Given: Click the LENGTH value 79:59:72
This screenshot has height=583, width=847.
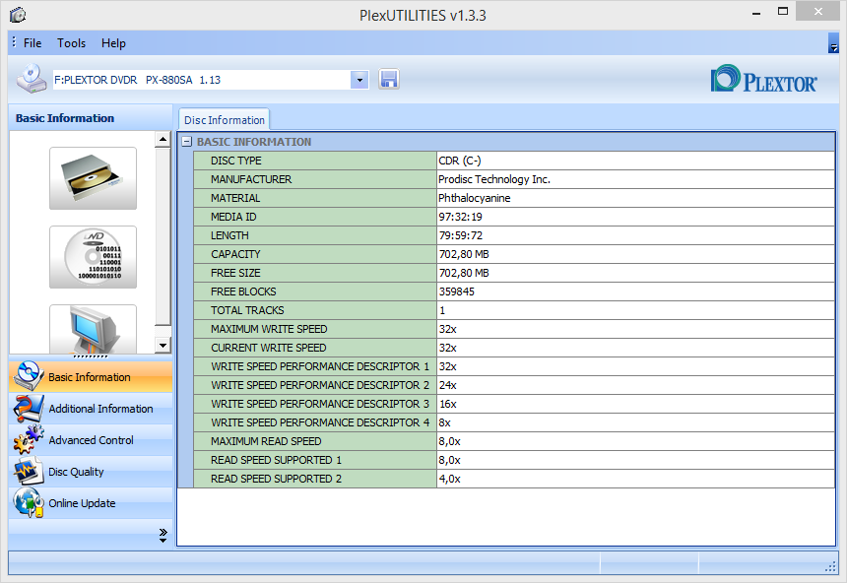Looking at the screenshot, I should pyautogui.click(x=461, y=235).
